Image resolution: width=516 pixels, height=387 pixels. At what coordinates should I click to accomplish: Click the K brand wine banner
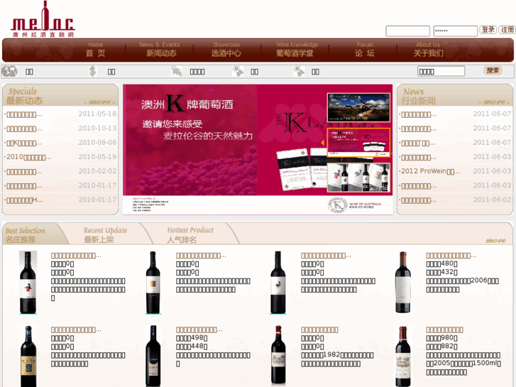258,150
